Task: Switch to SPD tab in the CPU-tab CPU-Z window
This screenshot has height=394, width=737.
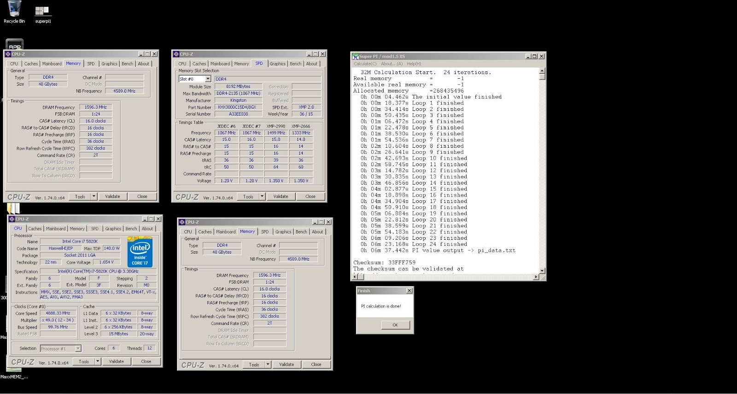Action: [x=94, y=229]
